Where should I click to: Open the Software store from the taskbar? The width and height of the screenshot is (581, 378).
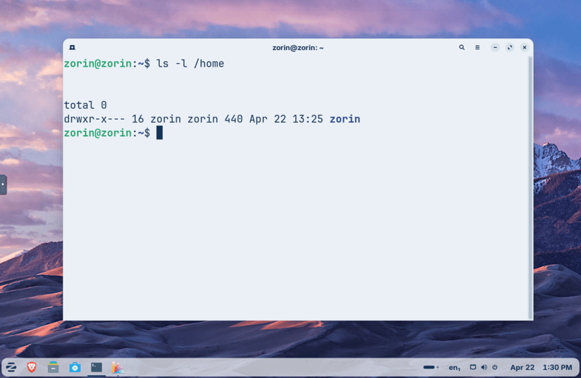tap(75, 367)
